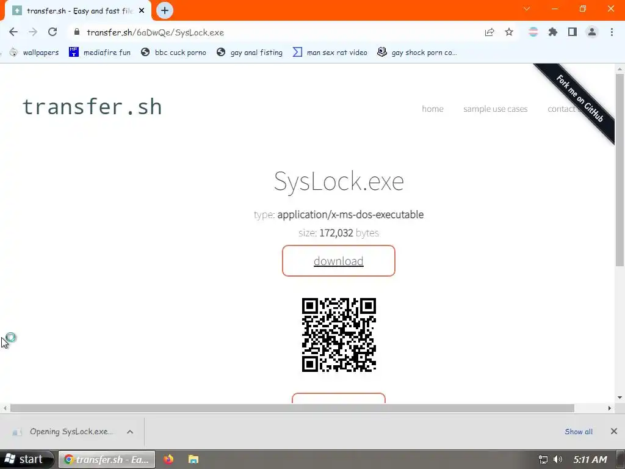Bookmark this page with the star icon
Screen dimensions: 625x469
coord(509,32)
